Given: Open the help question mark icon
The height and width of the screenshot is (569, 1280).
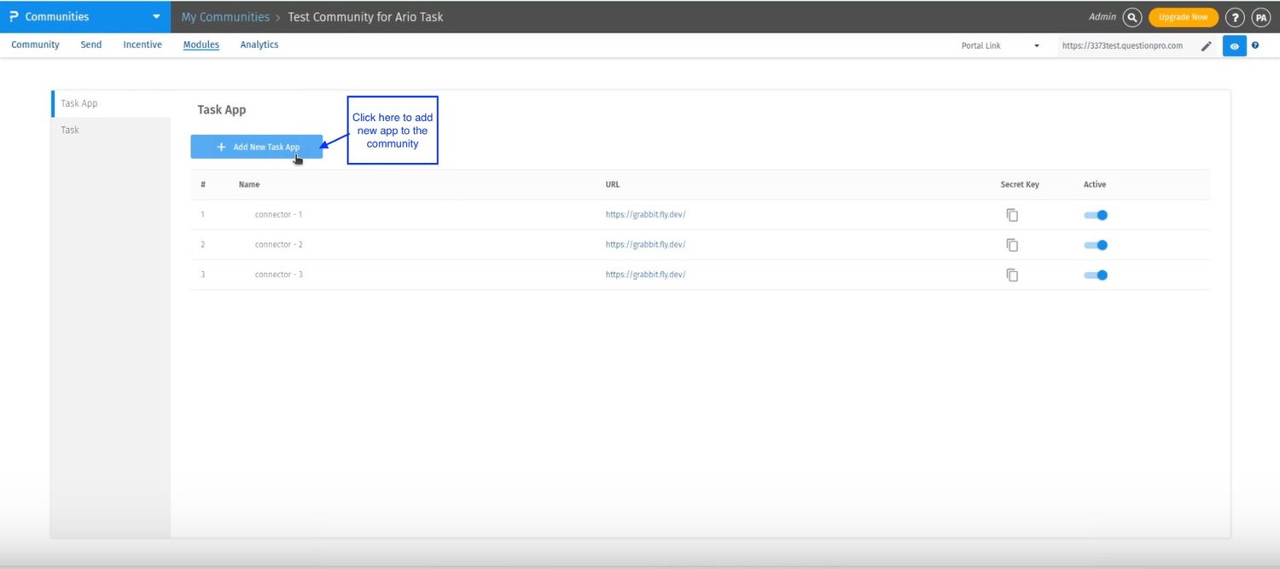Looking at the screenshot, I should coord(1235,17).
